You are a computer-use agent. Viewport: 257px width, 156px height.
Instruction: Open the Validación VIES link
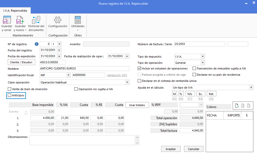117,75
